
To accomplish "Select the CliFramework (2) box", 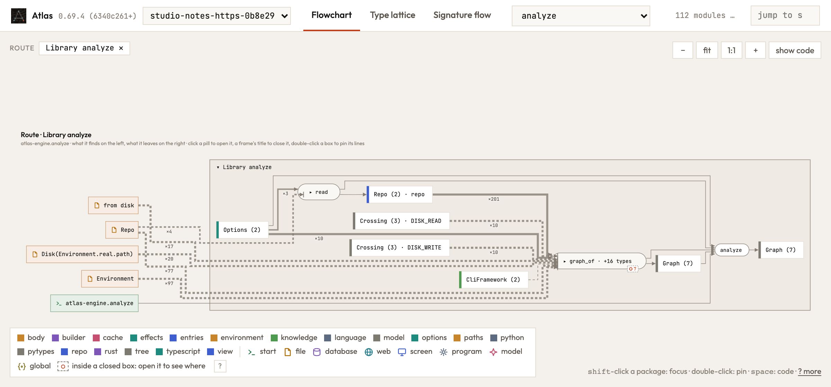I will (494, 280).
